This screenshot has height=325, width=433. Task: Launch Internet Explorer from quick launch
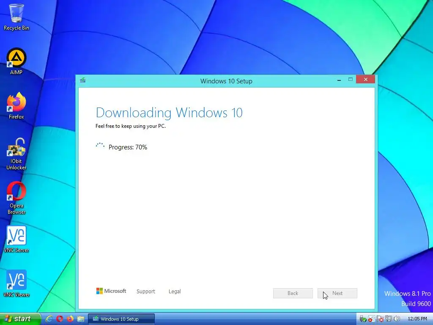click(49, 319)
